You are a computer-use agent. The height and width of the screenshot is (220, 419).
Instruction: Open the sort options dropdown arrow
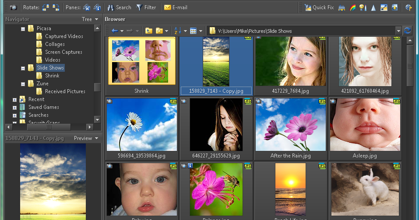(185, 31)
